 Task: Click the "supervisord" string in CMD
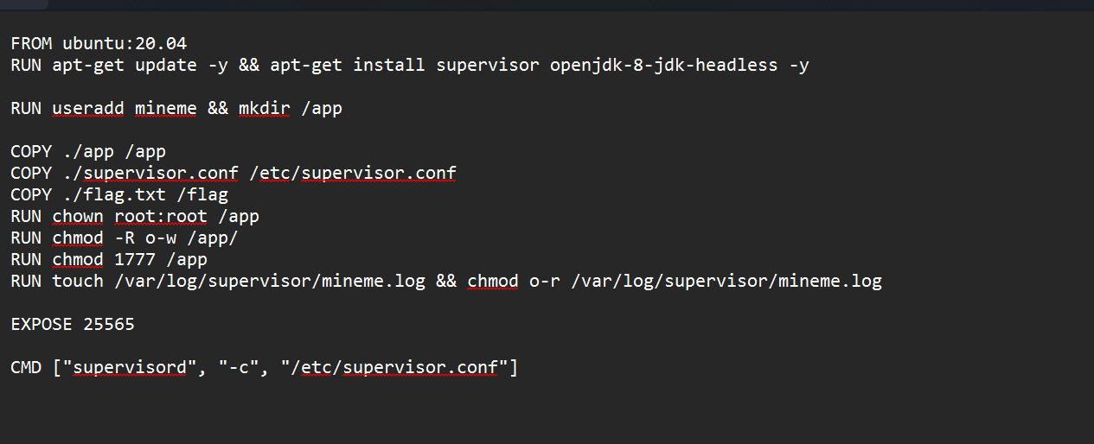click(130, 368)
